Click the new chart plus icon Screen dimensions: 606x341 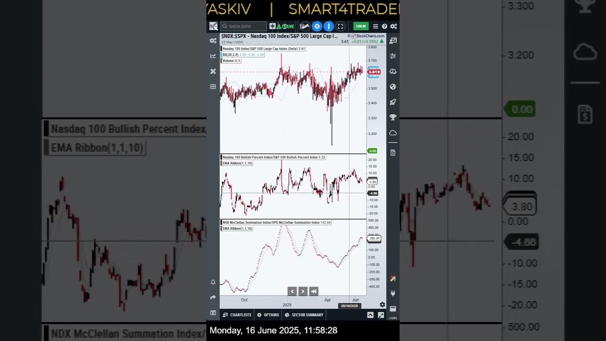pos(272,27)
